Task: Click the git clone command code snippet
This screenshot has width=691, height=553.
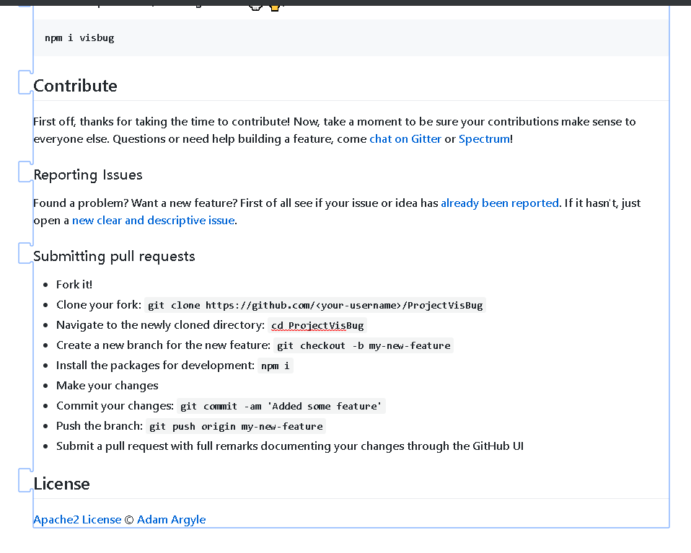Action: (315, 305)
